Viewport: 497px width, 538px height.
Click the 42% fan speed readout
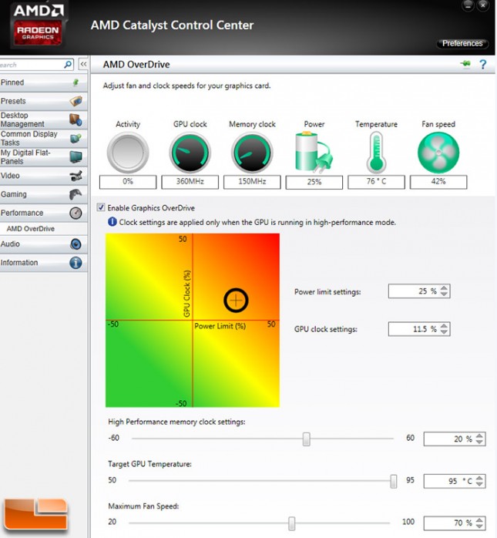[438, 182]
